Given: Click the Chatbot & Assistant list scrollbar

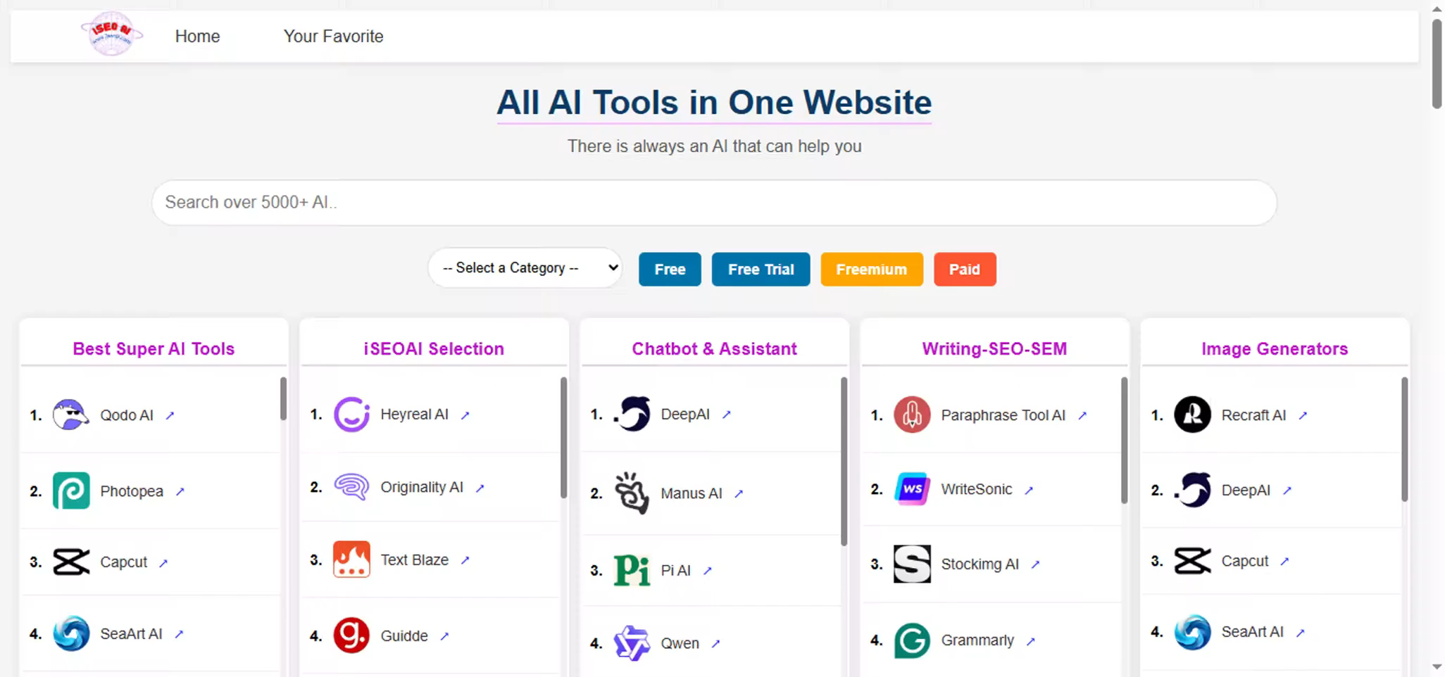Looking at the screenshot, I should click(x=844, y=462).
